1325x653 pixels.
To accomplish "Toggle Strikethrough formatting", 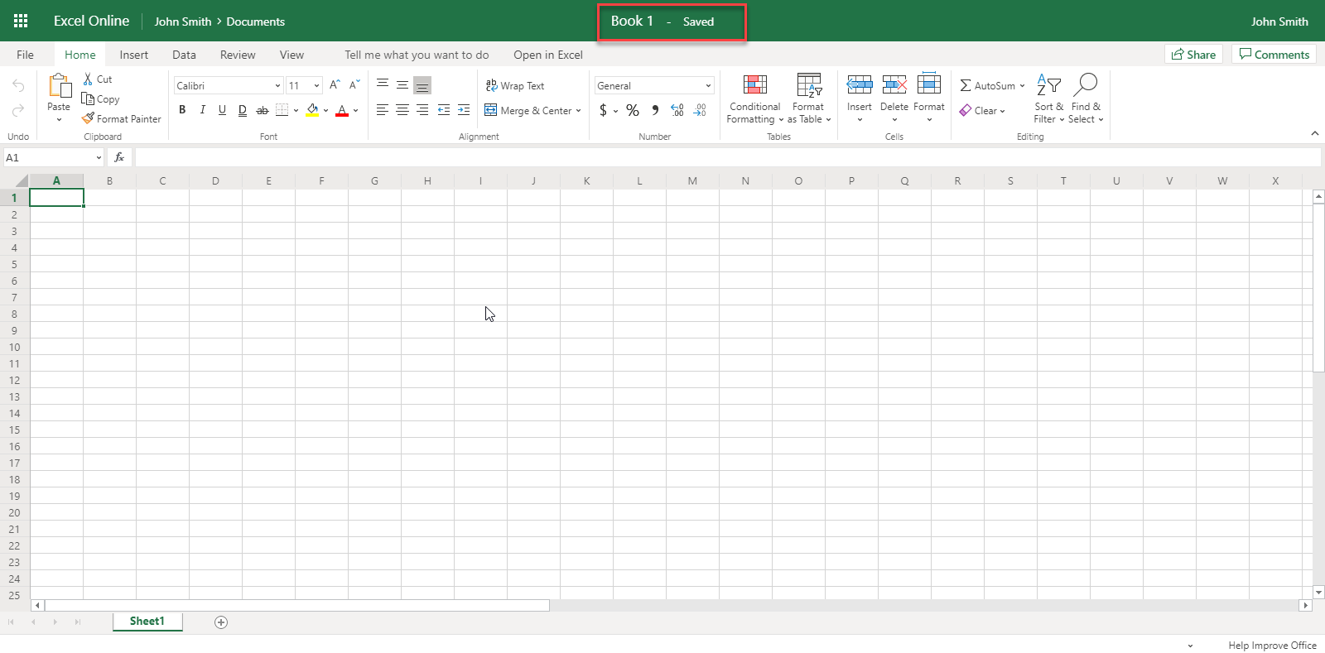I will click(263, 109).
